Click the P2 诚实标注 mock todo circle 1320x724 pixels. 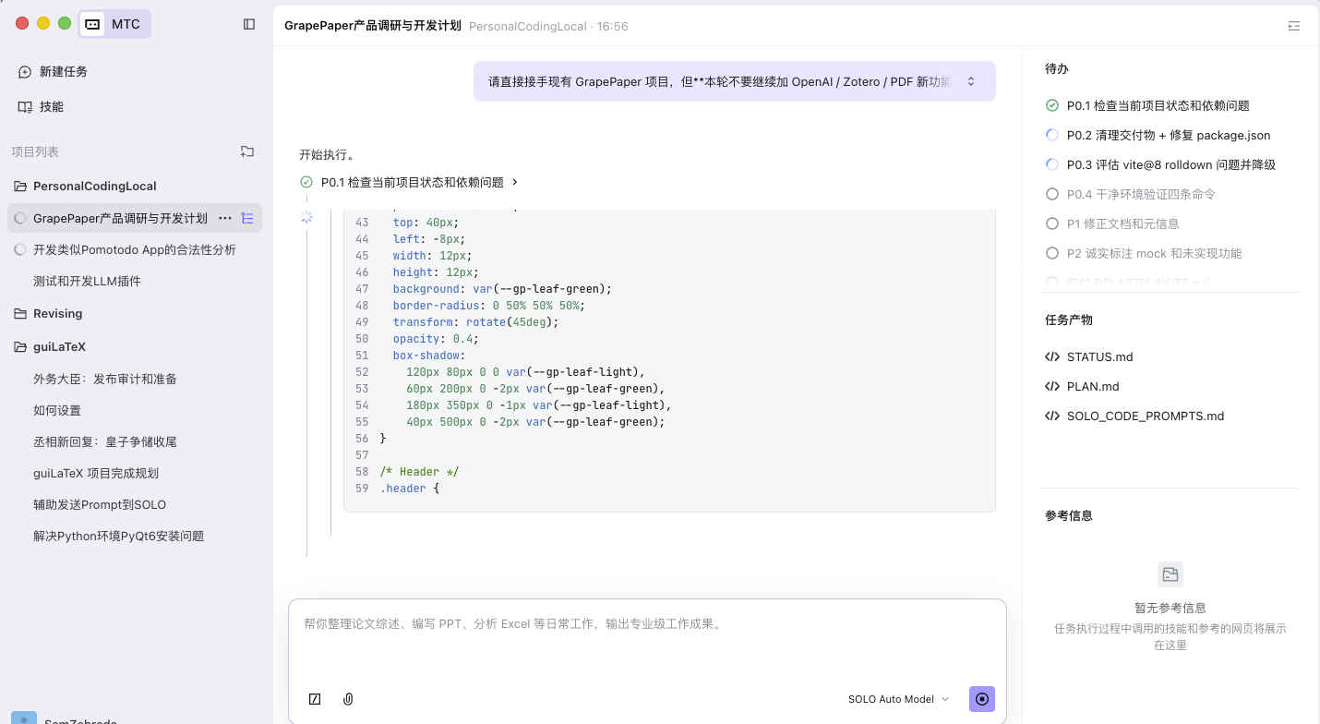(1051, 253)
